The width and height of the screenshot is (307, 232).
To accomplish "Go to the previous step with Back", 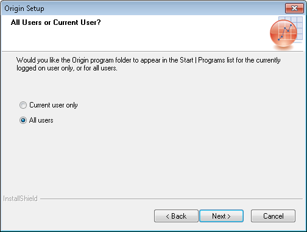I will pos(176,216).
